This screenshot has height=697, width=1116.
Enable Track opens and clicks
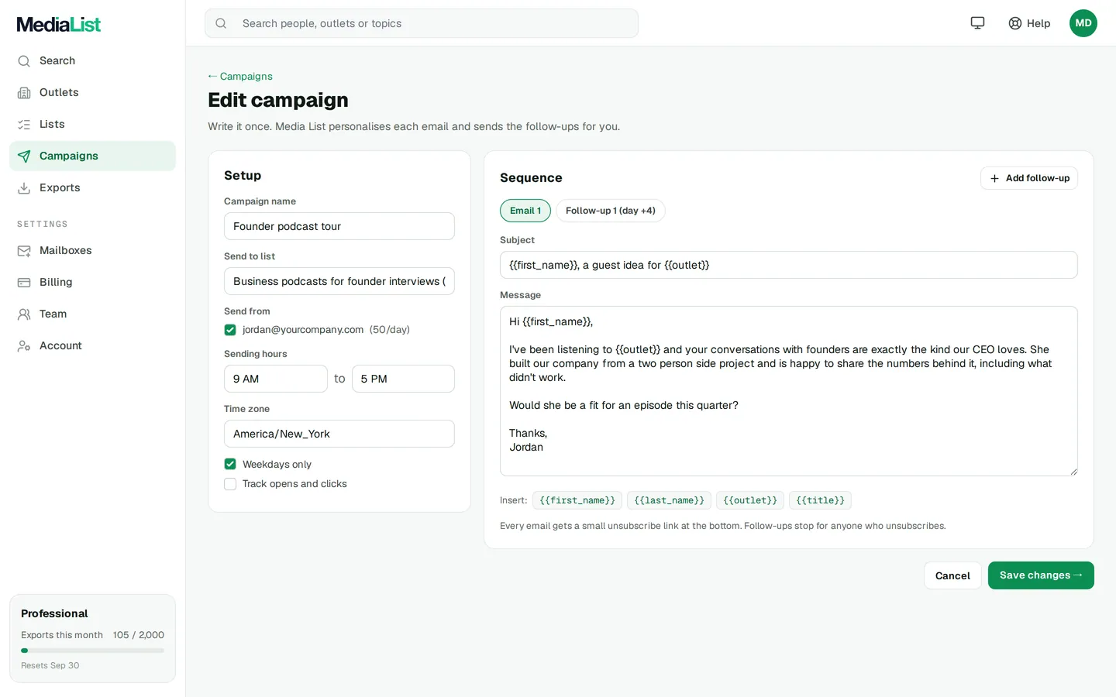(x=230, y=484)
